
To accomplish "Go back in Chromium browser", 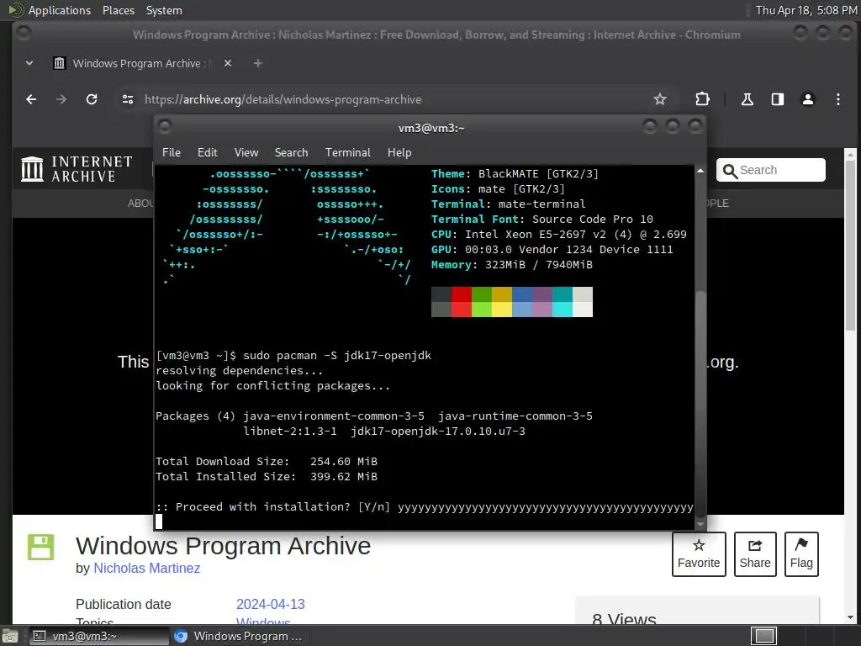I will point(31,99).
